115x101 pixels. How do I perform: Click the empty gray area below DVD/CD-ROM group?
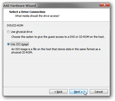point(56,73)
